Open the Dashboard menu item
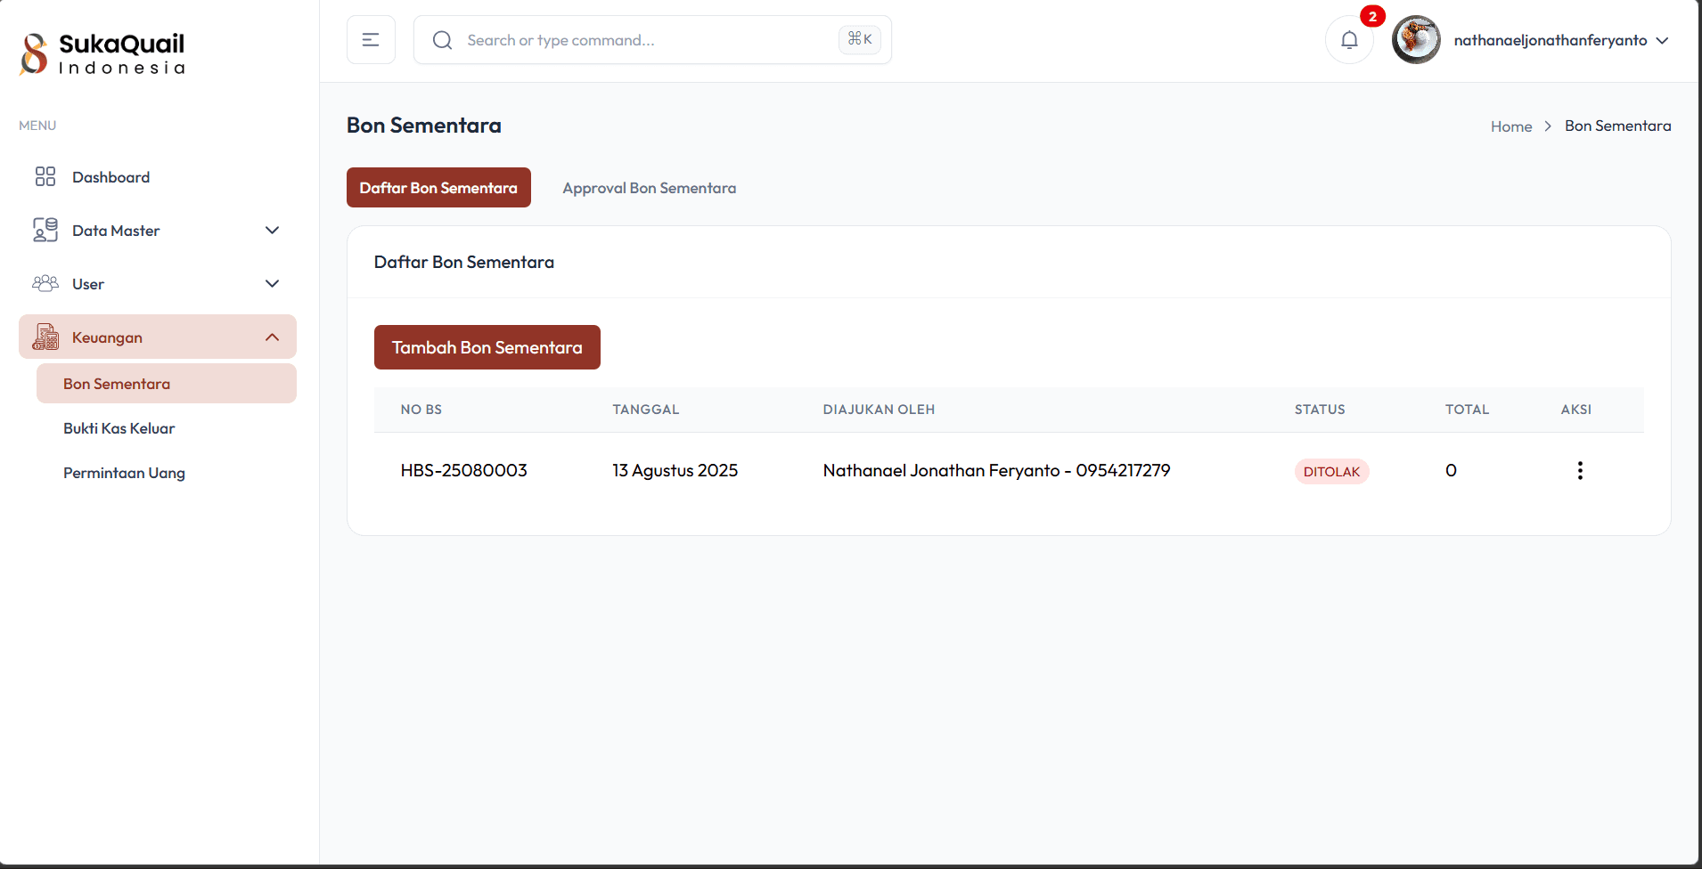Viewport: 1702px width, 869px height. coord(158,176)
